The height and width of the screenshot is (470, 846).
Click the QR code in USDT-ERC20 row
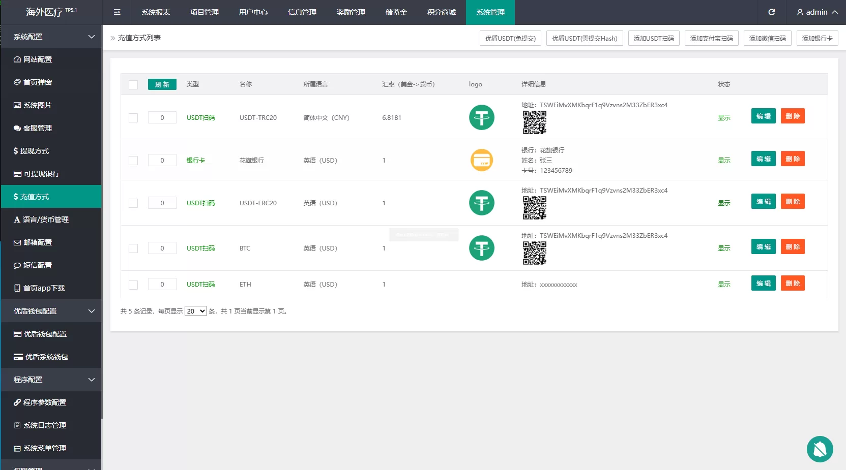tap(535, 208)
